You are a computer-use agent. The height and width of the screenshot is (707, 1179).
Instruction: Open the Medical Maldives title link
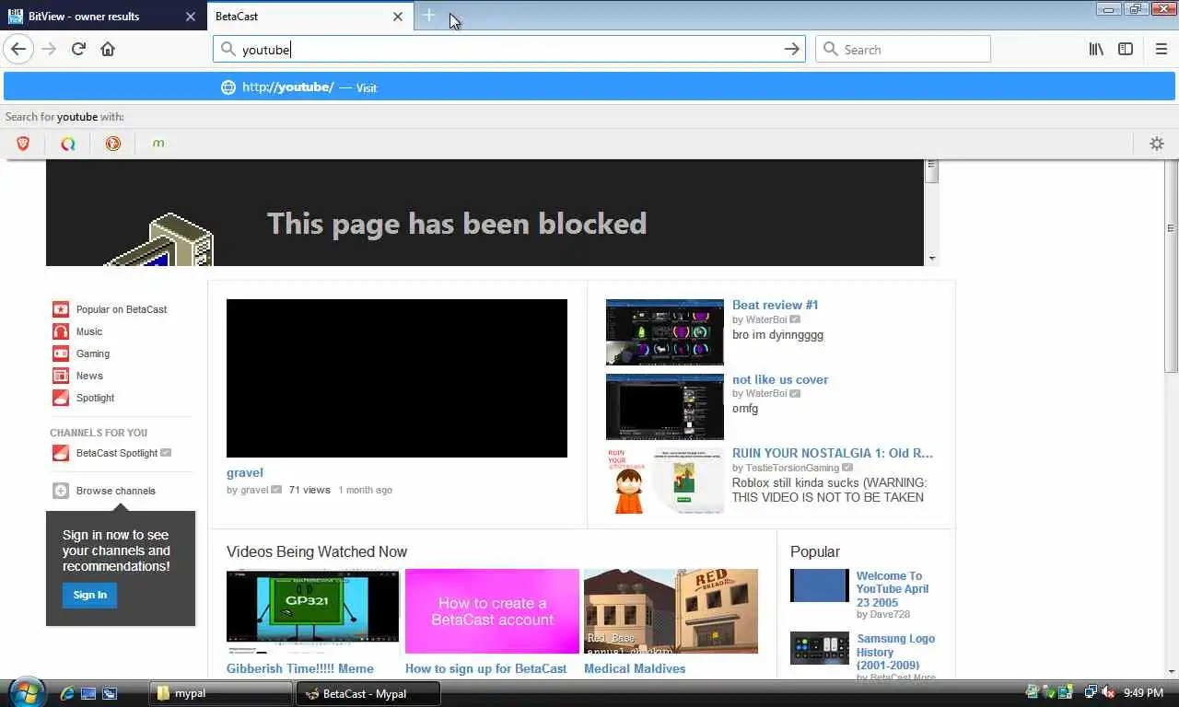coord(635,668)
